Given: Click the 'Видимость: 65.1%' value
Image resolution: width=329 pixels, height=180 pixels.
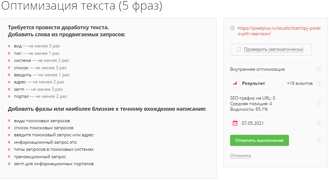Looking at the screenshot, I should tap(249, 109).
